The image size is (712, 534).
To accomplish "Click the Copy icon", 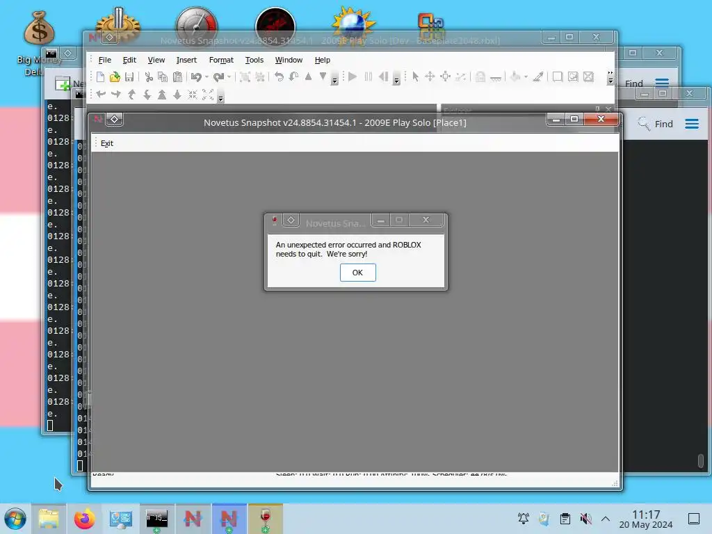I will click(163, 76).
